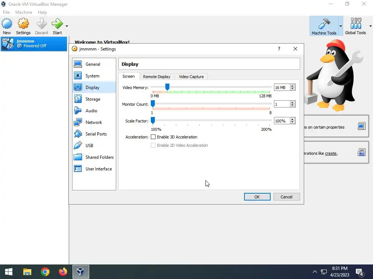This screenshot has height=279, width=373.
Task: Show hidden system tray icons
Action: [x=315, y=272]
